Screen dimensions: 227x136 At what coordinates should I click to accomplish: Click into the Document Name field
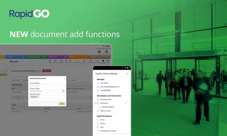47,86
